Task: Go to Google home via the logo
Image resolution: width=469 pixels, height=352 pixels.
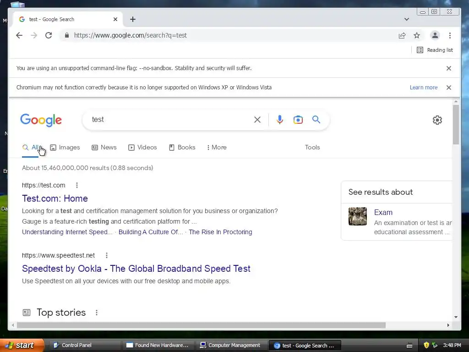Action: (x=41, y=120)
